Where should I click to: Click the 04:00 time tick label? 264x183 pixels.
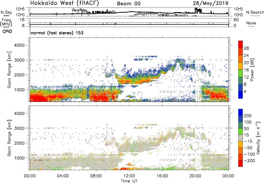click(63, 176)
